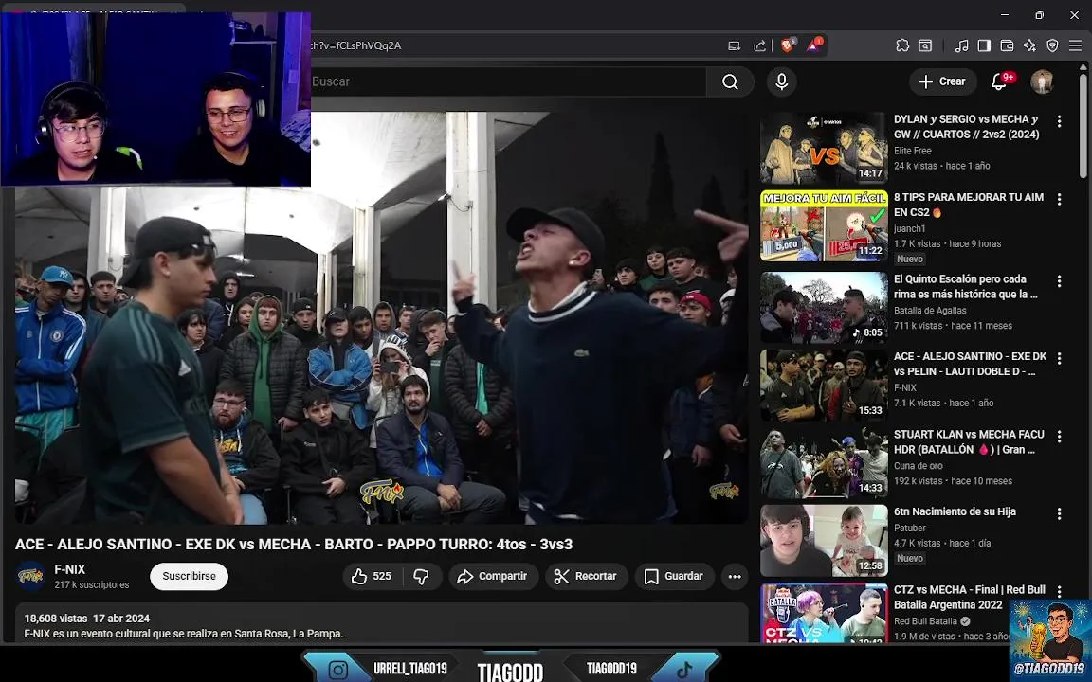Click the Brave VPN shield icon
Viewport: 1092px width, 682px height.
(x=1052, y=45)
